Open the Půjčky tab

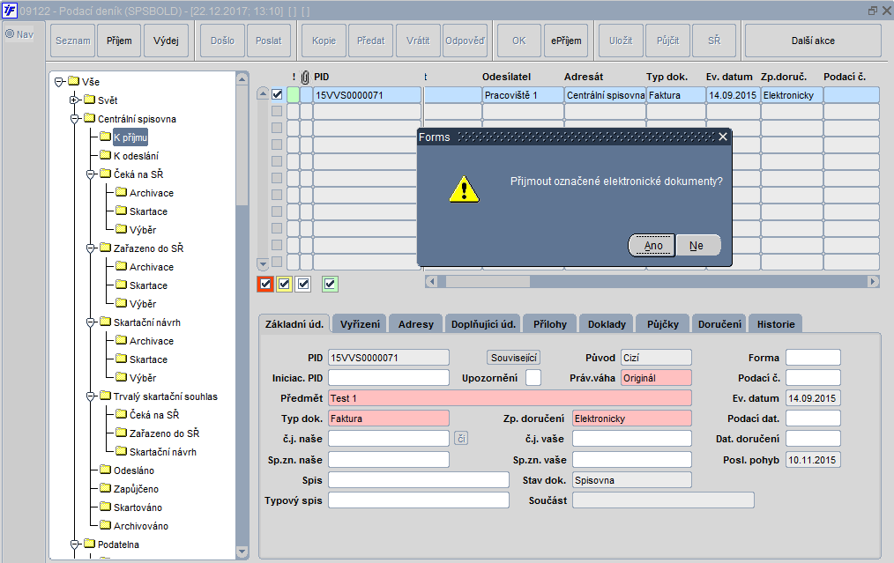coord(662,323)
